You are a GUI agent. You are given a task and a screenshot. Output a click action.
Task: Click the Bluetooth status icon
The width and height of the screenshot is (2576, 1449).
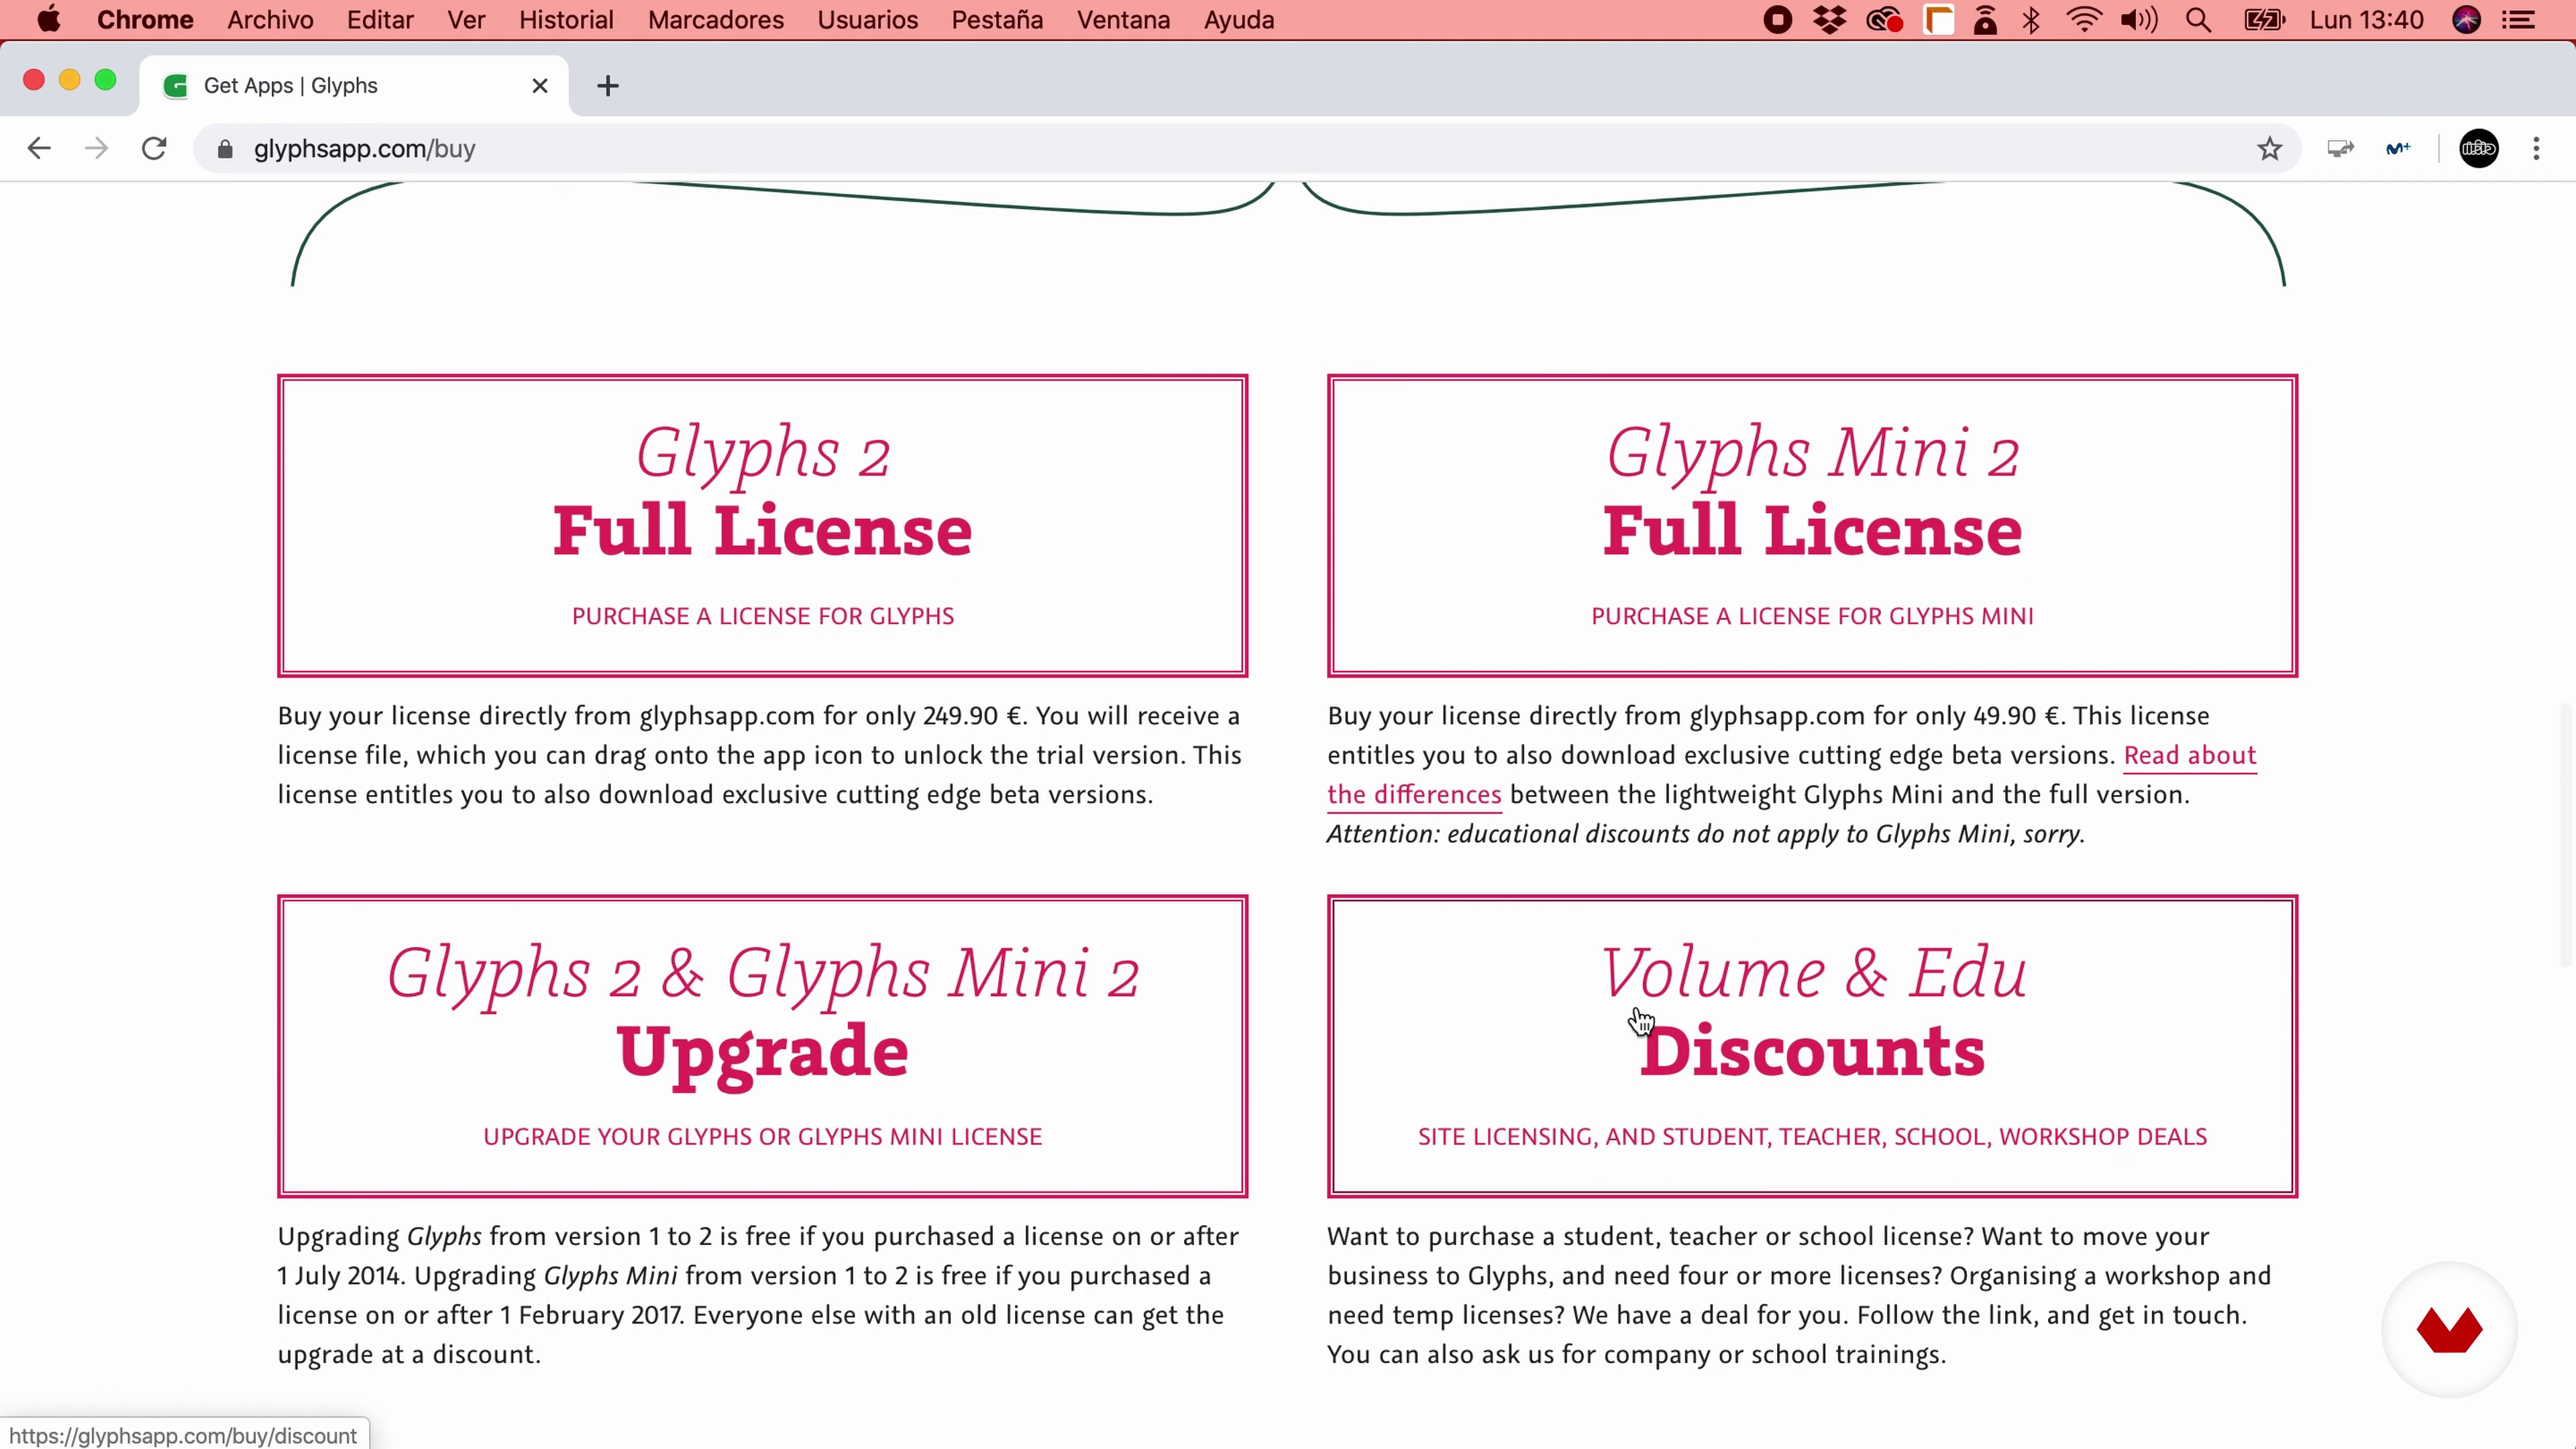tap(2031, 20)
